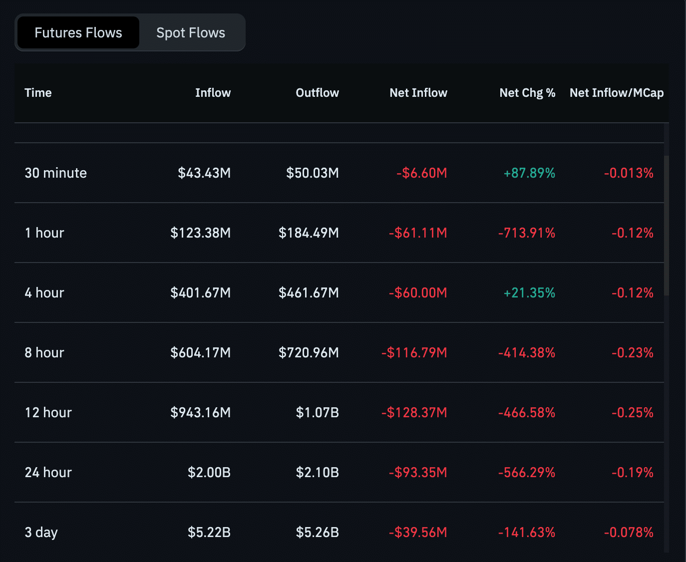Select the 24 hour time row
Image resolution: width=686 pixels, height=562 pixels.
[48, 472]
